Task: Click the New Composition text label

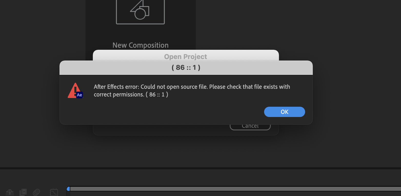Action: coord(140,45)
